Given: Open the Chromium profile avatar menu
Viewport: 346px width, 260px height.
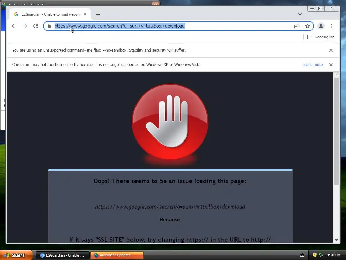Looking at the screenshot, I should click(321, 26).
